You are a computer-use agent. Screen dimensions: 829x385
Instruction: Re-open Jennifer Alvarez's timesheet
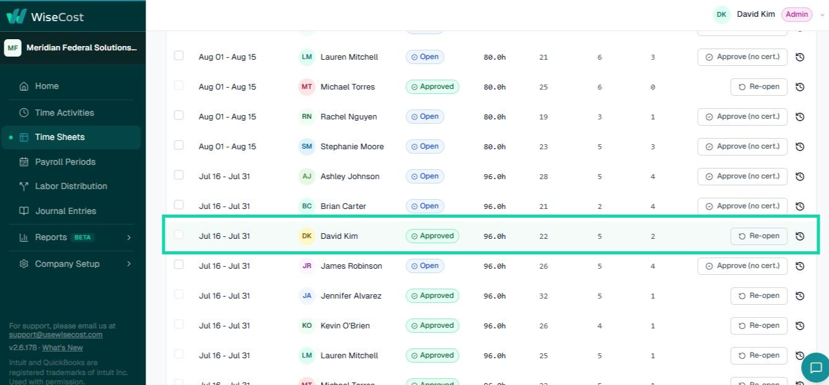[759, 295]
